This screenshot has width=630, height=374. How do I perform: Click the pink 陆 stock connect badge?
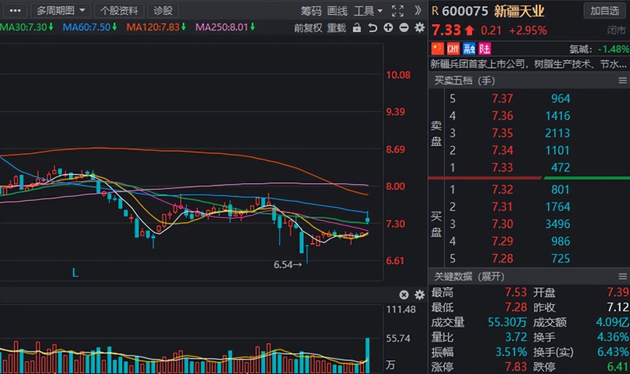485,48
